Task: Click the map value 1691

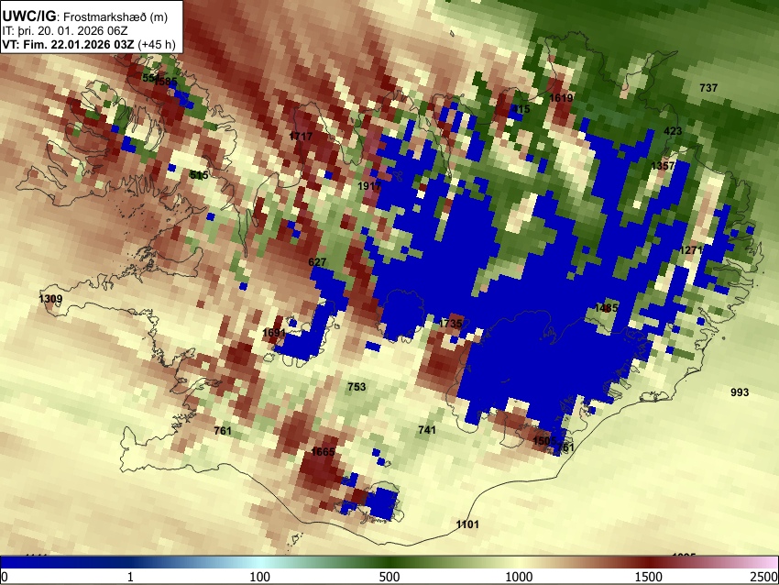Action: (x=274, y=333)
